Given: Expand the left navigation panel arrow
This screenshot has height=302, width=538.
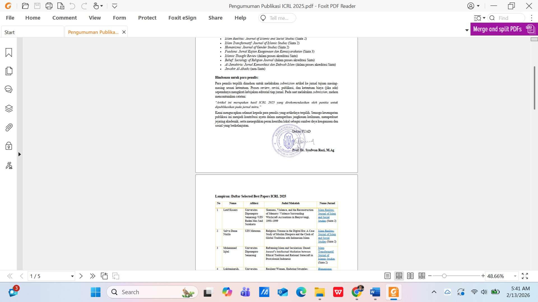Looking at the screenshot, I should (x=19, y=154).
